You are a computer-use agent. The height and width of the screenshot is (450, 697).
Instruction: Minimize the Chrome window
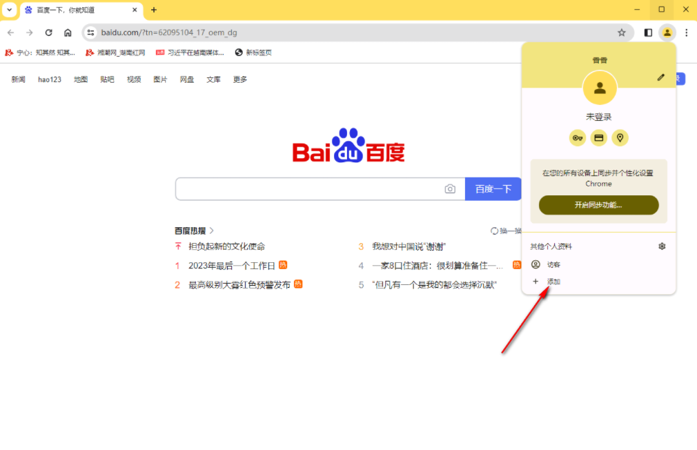[x=637, y=10]
